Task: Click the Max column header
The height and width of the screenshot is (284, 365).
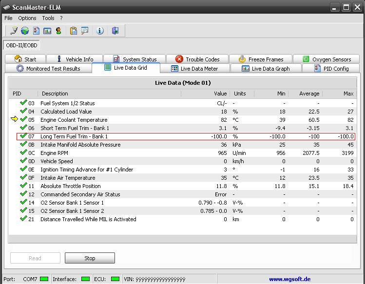Action: point(339,94)
